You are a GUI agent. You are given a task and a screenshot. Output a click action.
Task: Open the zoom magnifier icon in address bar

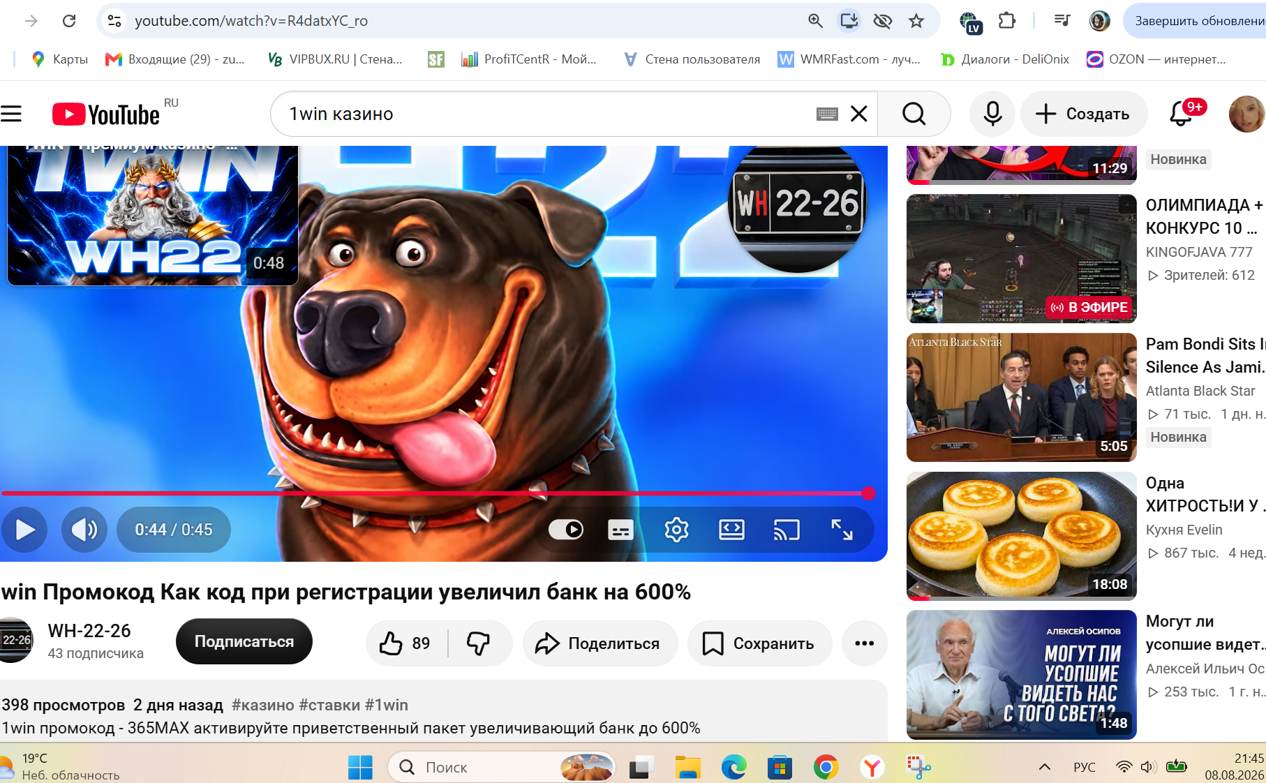[x=815, y=21]
